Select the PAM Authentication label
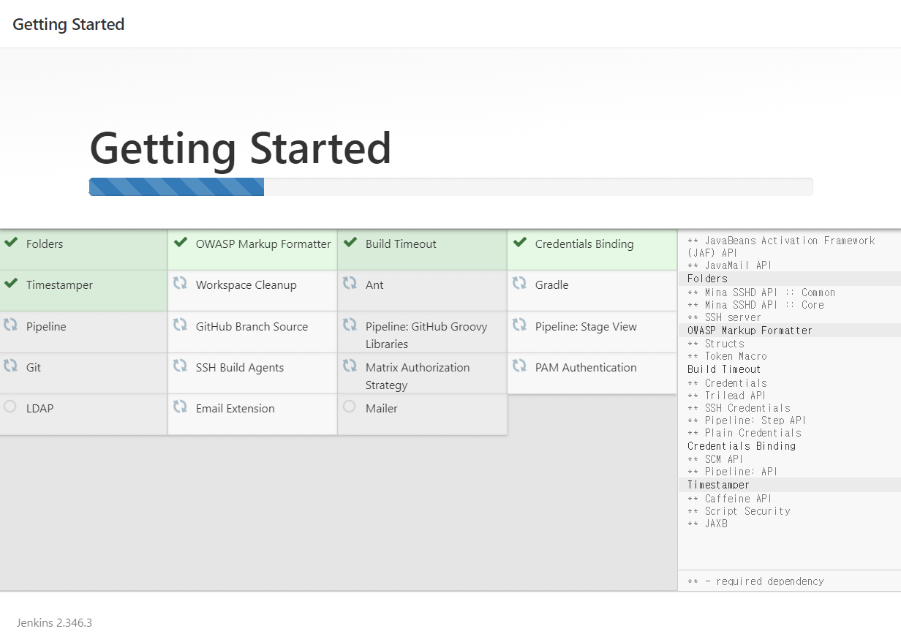The height and width of the screenshot is (634, 901). pos(586,368)
